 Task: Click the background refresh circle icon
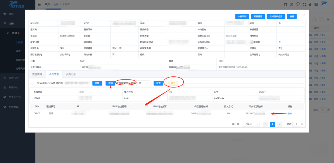(x=321, y=19)
